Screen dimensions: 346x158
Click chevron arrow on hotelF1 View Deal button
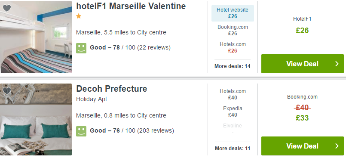click(x=337, y=64)
